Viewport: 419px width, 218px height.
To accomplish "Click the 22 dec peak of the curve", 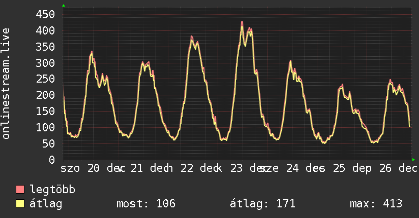I will [192, 38].
